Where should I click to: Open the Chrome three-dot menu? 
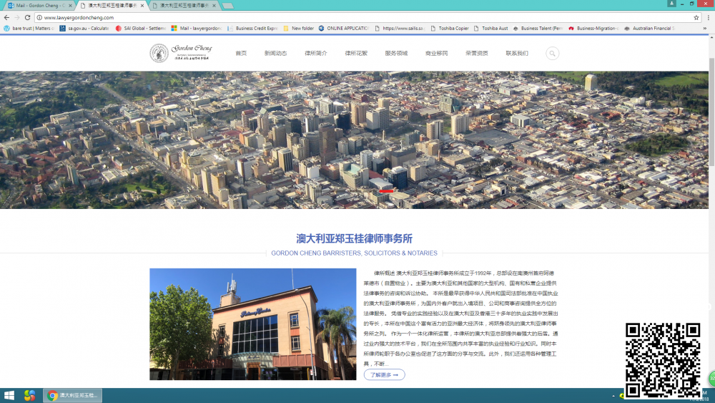(x=707, y=17)
